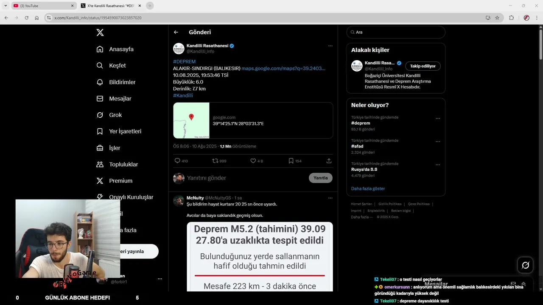Reload the page in browser

tap(26, 18)
